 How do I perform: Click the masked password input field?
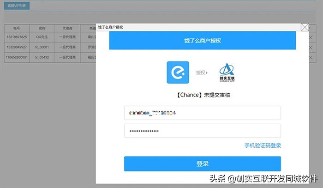tap(202, 131)
